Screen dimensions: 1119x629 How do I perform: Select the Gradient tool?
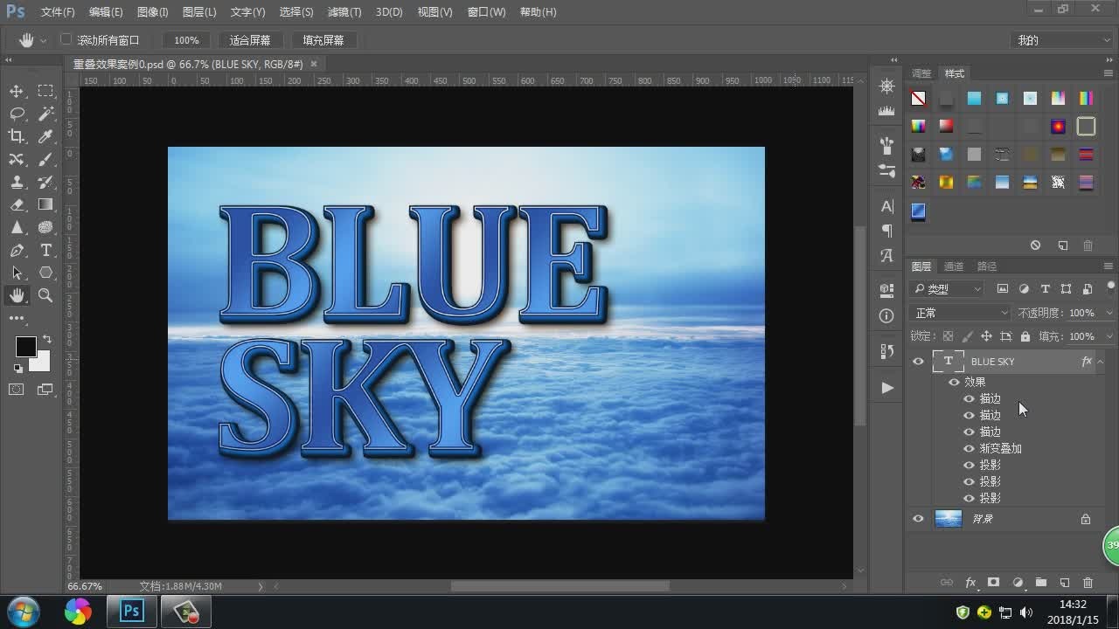(45, 204)
